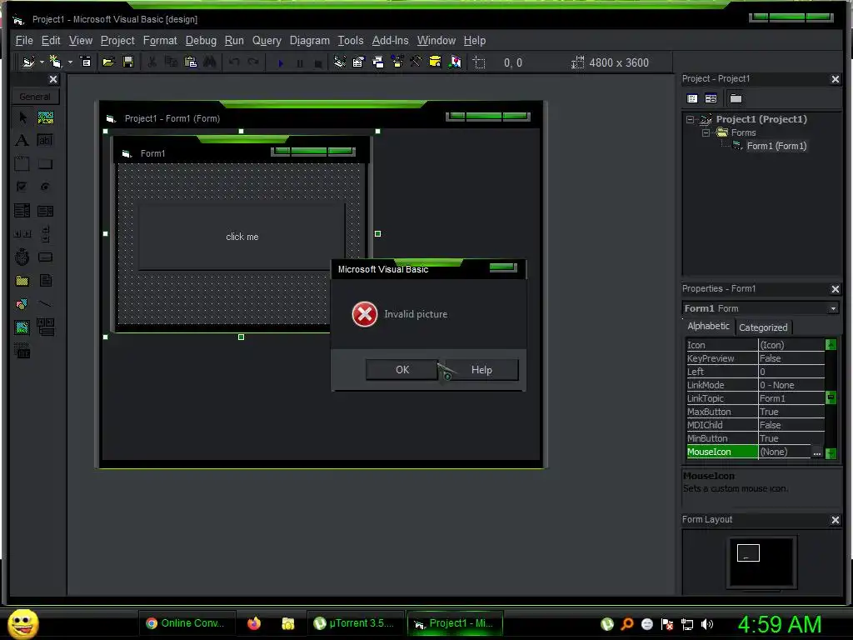Click the Add Standard EXE Project toolbar icon

coord(28,62)
